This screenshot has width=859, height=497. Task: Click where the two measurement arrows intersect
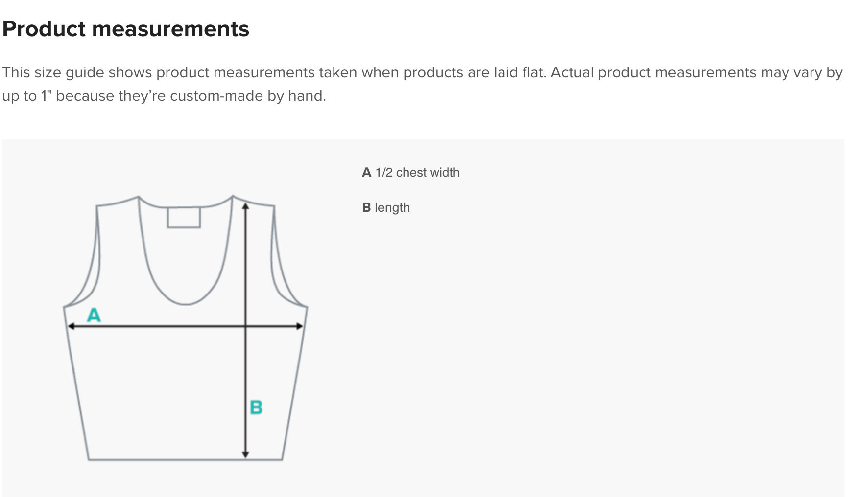[246, 326]
